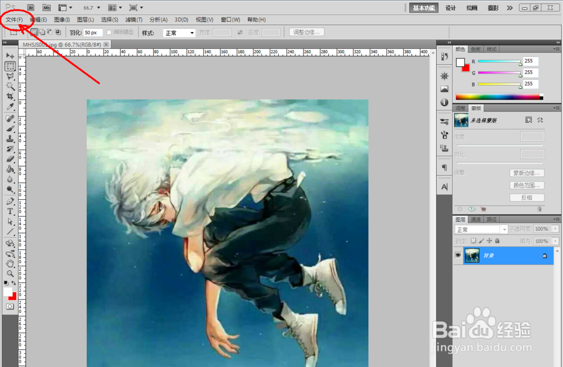
Task: Switch to the 通道 channels tab
Action: tap(476, 220)
